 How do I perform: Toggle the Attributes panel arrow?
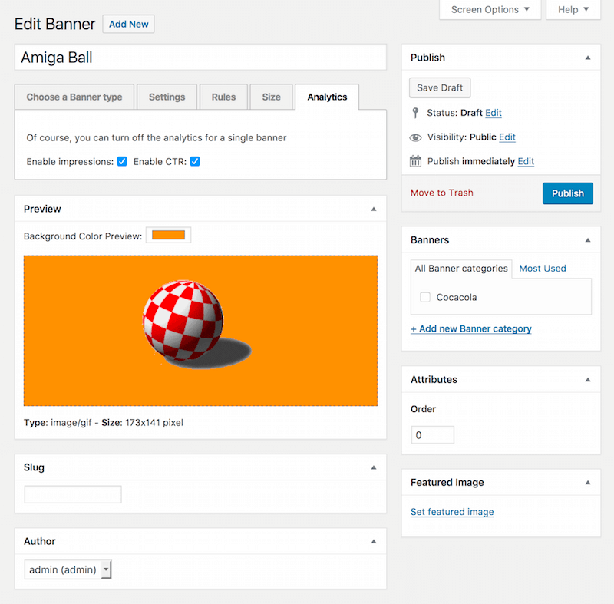pyautogui.click(x=588, y=380)
